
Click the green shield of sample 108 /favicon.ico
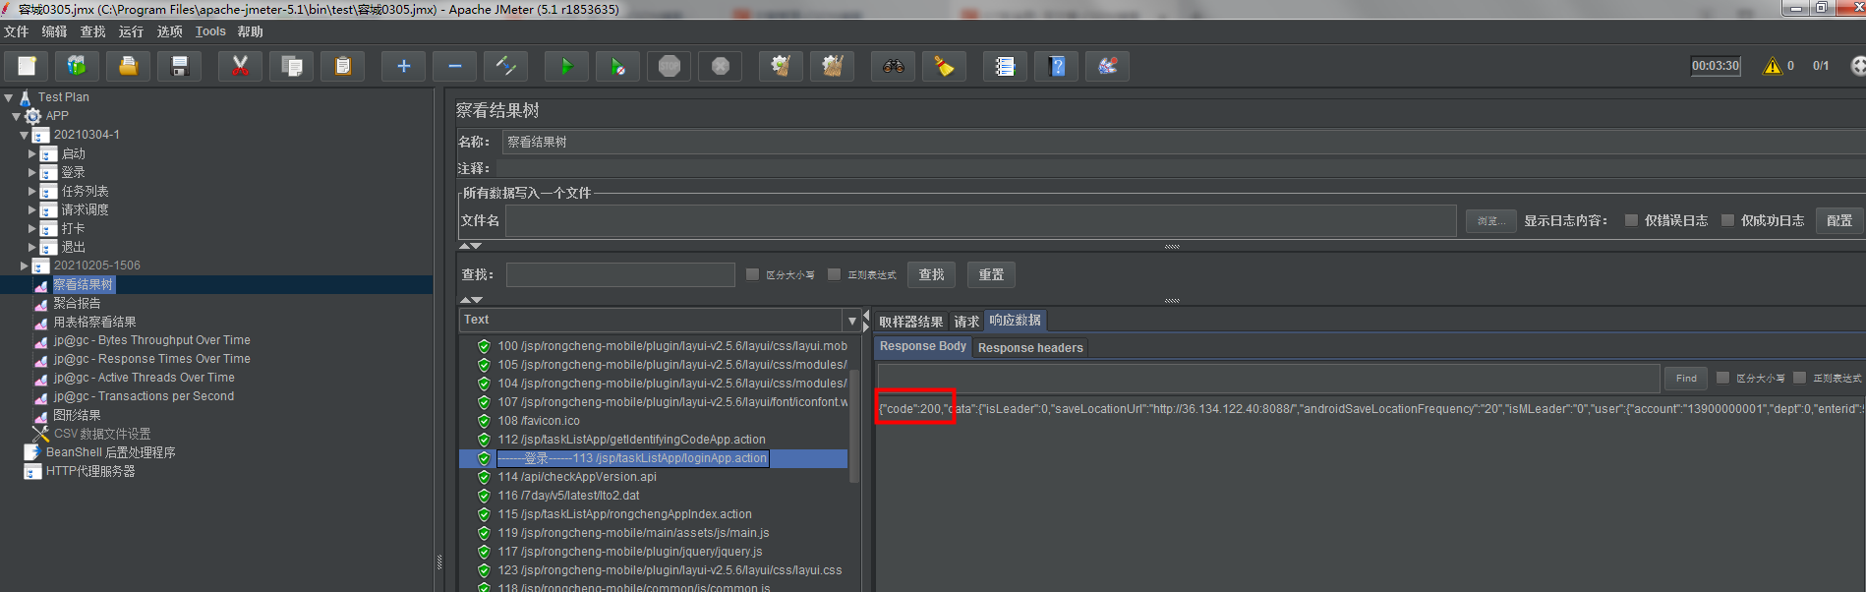coord(484,421)
